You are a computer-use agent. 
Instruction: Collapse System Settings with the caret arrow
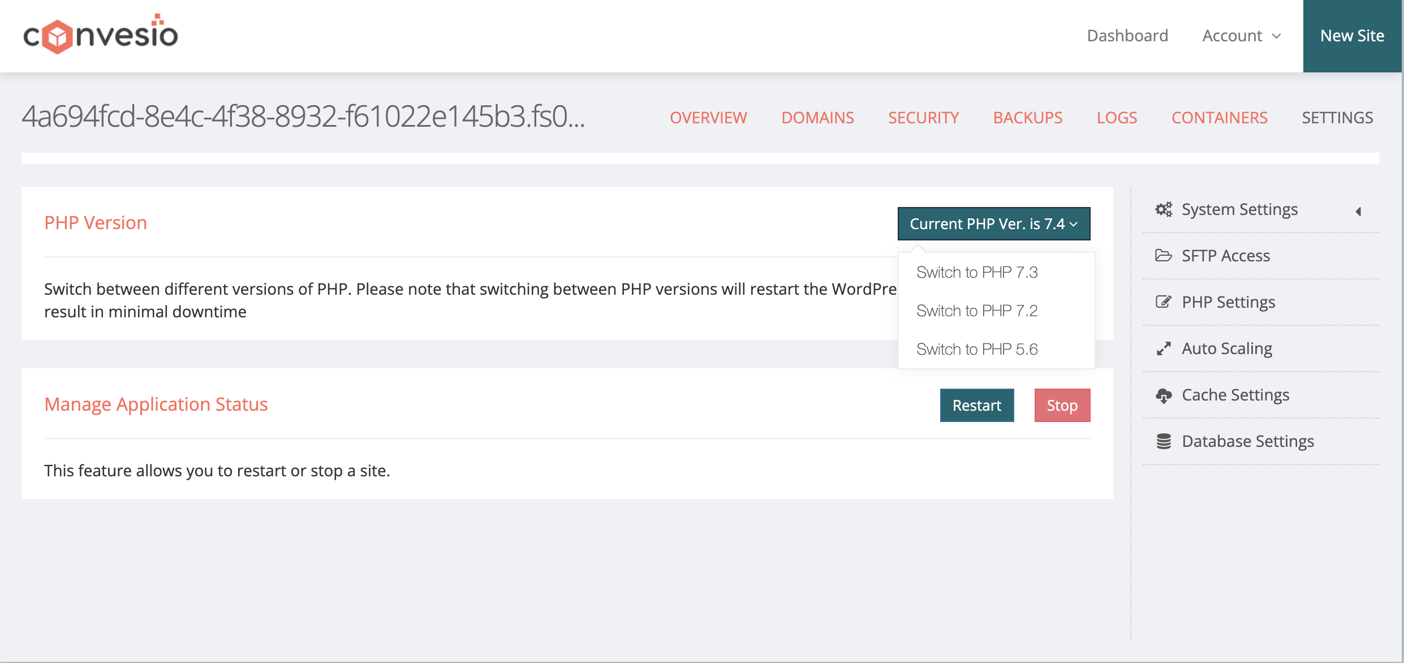(1358, 211)
